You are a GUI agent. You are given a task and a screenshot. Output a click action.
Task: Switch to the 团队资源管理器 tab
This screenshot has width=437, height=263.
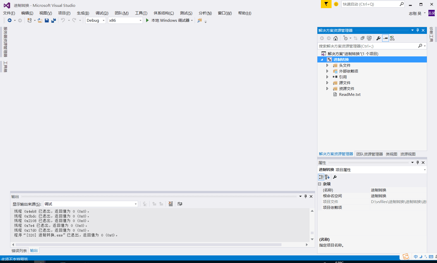coord(369,154)
